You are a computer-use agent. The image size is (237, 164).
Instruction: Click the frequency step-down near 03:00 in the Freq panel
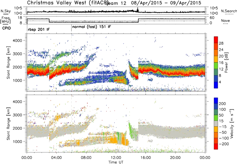coord(49,20)
